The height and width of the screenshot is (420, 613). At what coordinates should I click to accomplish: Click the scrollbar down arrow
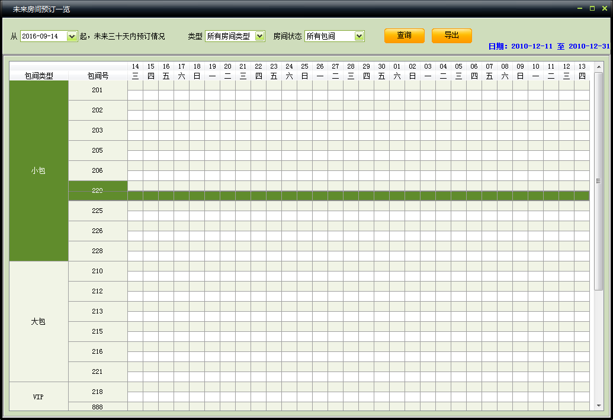(x=599, y=406)
